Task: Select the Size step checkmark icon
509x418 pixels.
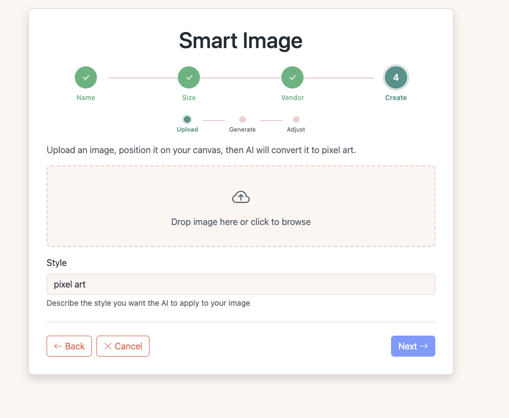Action: coord(188,77)
